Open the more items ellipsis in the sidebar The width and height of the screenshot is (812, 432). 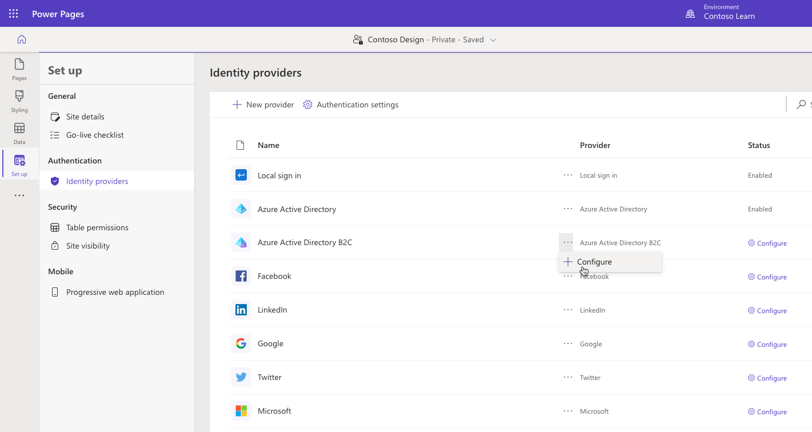tap(19, 195)
